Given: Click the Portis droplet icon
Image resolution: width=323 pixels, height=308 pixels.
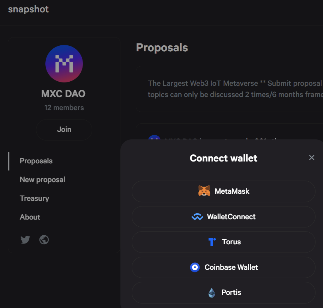Looking at the screenshot, I should 212,292.
